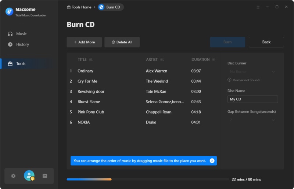The image size is (294, 189).
Task: Open Gap Between Songs dropdown
Action: [252, 120]
